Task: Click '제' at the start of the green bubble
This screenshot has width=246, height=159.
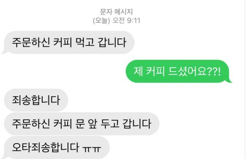Action: [138, 72]
